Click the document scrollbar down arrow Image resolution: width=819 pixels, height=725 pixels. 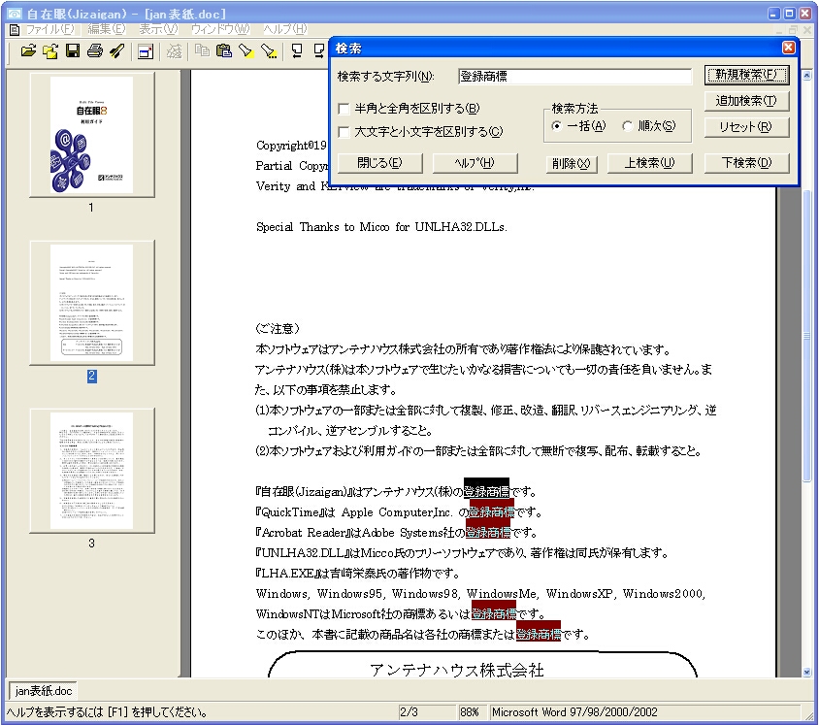807,673
